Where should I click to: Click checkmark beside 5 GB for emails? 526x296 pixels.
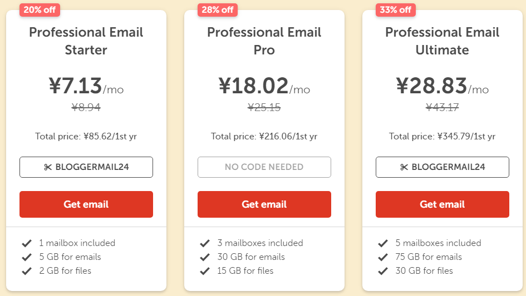(27, 257)
